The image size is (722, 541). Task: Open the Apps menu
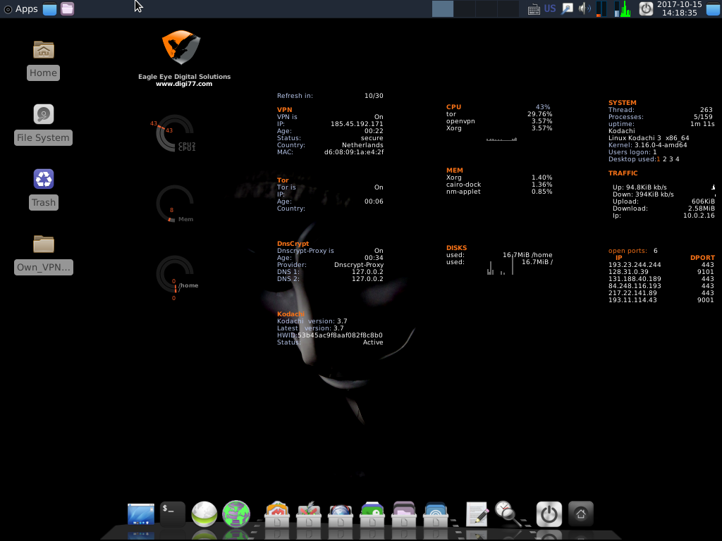coord(20,8)
